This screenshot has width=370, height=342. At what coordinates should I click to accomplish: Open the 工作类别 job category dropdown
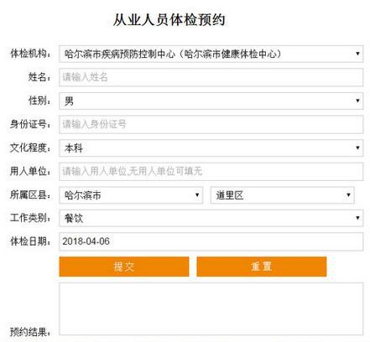211,218
